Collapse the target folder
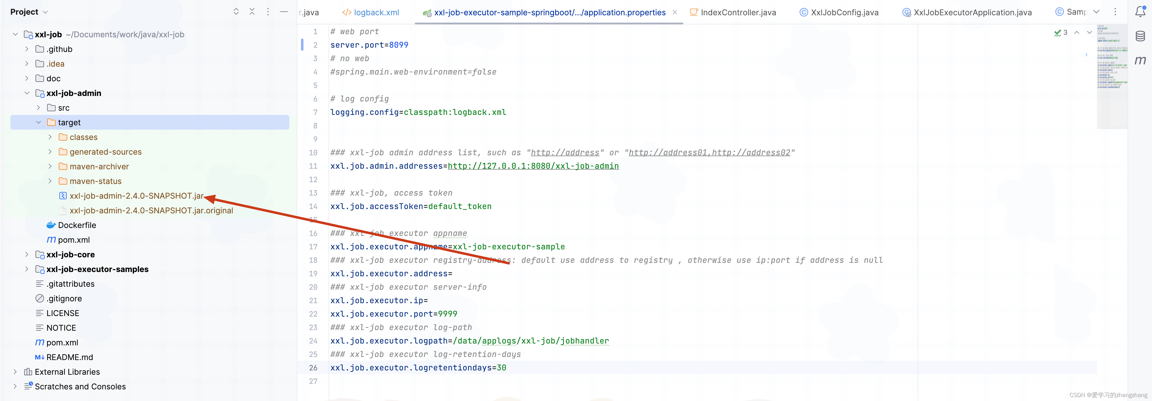Screen dimensions: 1152x401 click(x=39, y=122)
